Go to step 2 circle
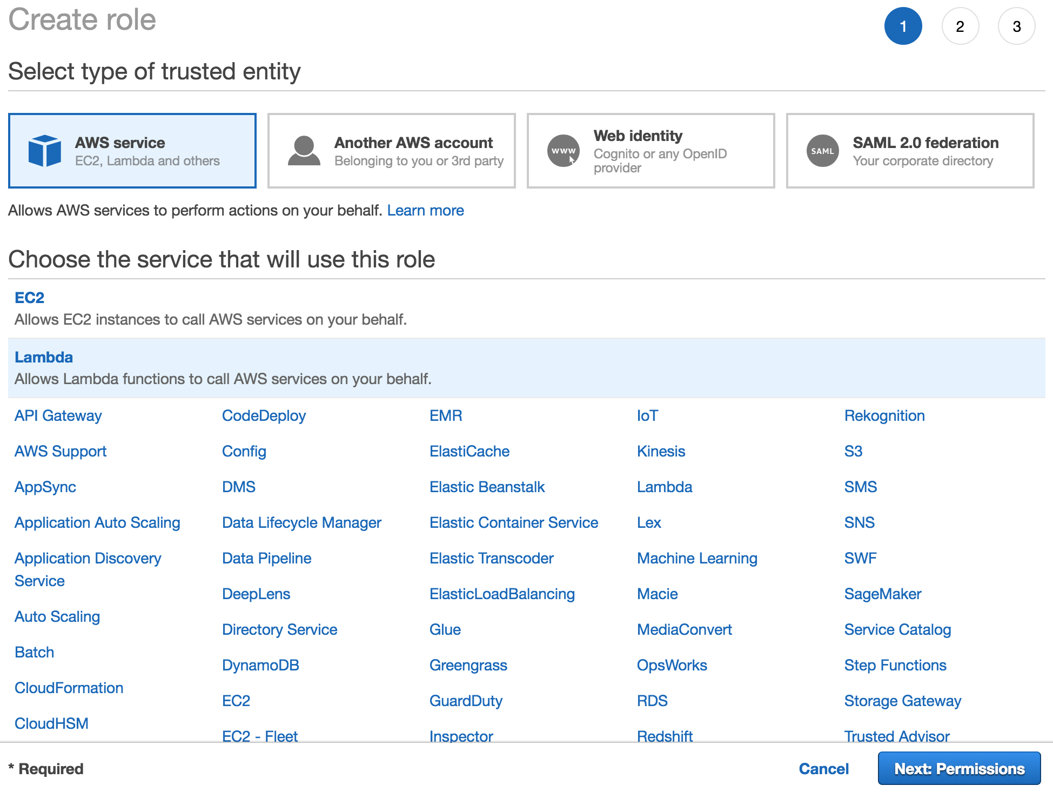 [960, 26]
